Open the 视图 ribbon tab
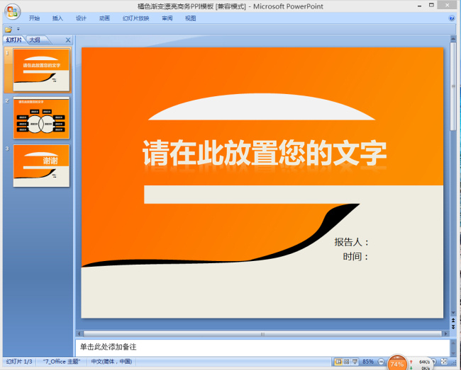The width and height of the screenshot is (461, 370). pyautogui.click(x=191, y=18)
